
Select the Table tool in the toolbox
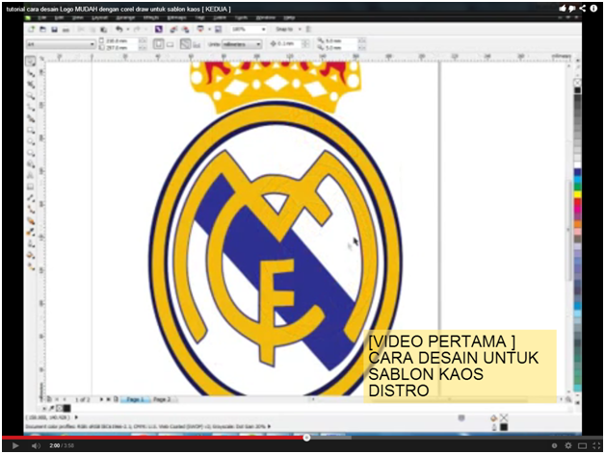pyautogui.click(x=31, y=188)
